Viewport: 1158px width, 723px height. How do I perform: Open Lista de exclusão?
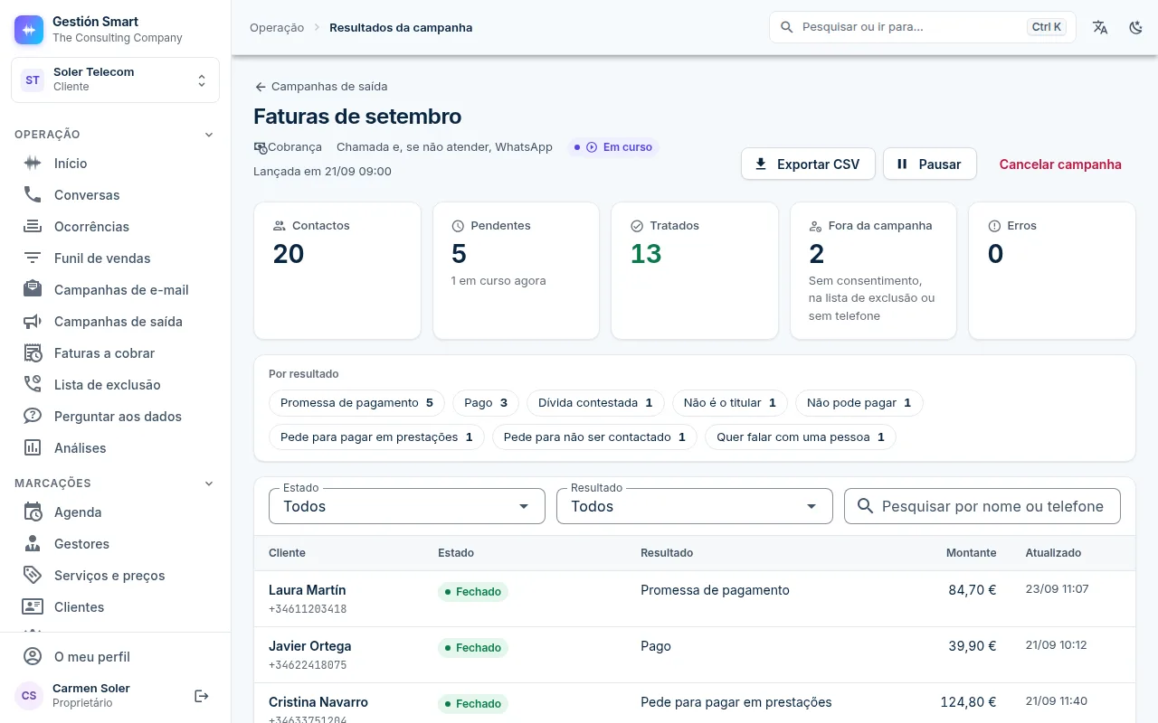[116, 385]
